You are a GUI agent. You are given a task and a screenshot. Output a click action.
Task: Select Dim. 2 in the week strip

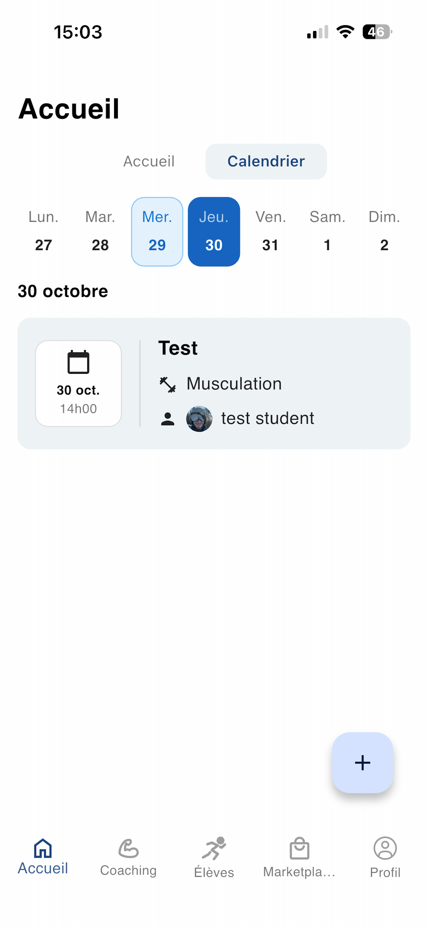(384, 231)
